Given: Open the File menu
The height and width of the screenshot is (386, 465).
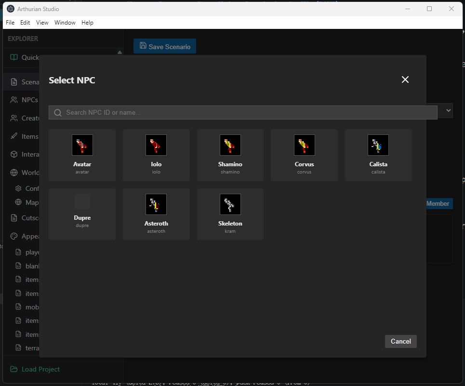Looking at the screenshot, I should pyautogui.click(x=10, y=23).
